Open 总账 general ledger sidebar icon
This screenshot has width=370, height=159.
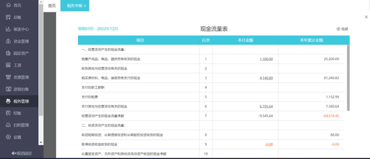[8, 17]
